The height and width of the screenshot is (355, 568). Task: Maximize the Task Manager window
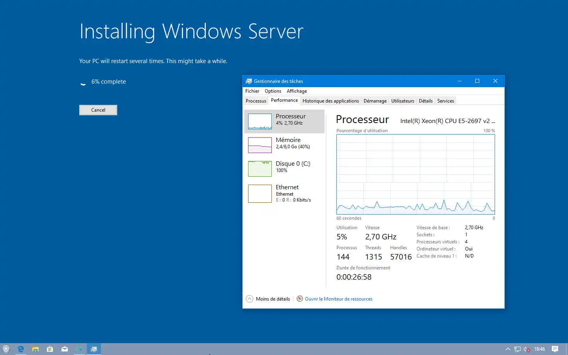[x=477, y=81]
